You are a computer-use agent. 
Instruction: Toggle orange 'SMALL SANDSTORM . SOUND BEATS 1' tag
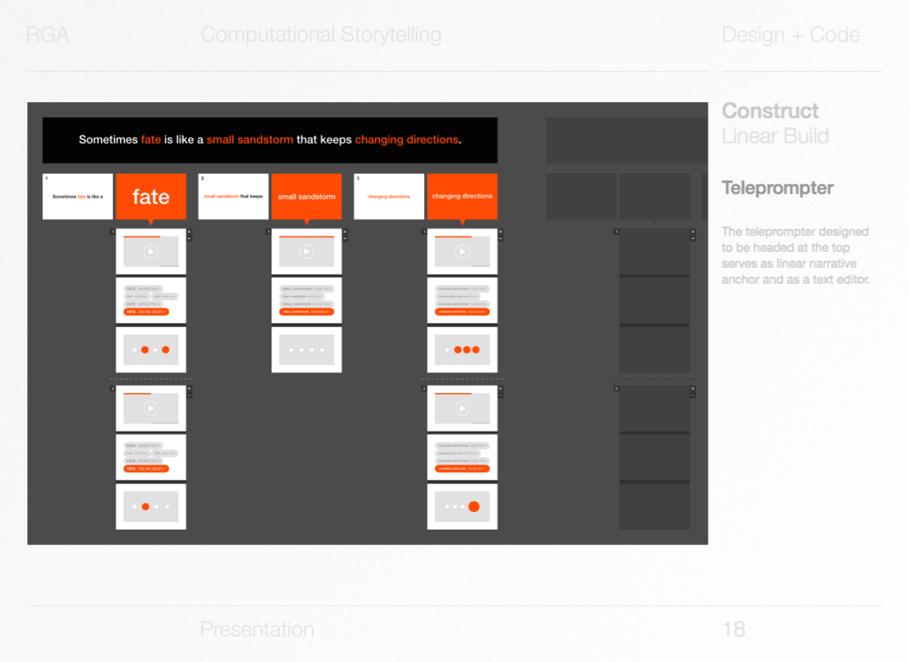pyautogui.click(x=307, y=312)
